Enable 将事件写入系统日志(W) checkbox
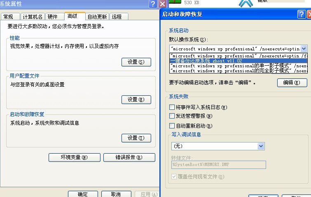Image resolution: width=311 pixels, height=197 pixels. point(172,107)
